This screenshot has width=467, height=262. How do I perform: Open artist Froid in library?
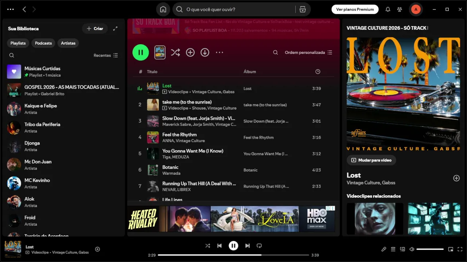coord(64,221)
